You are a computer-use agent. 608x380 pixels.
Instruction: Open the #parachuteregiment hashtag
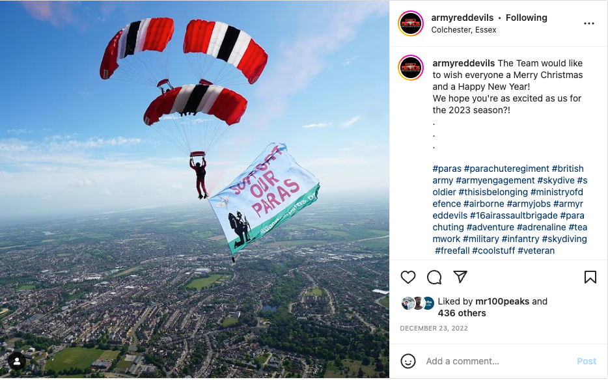tap(506, 169)
